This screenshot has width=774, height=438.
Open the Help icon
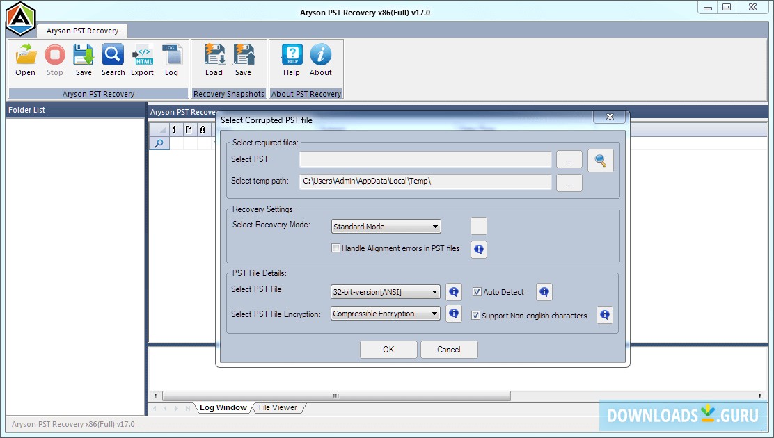(292, 55)
